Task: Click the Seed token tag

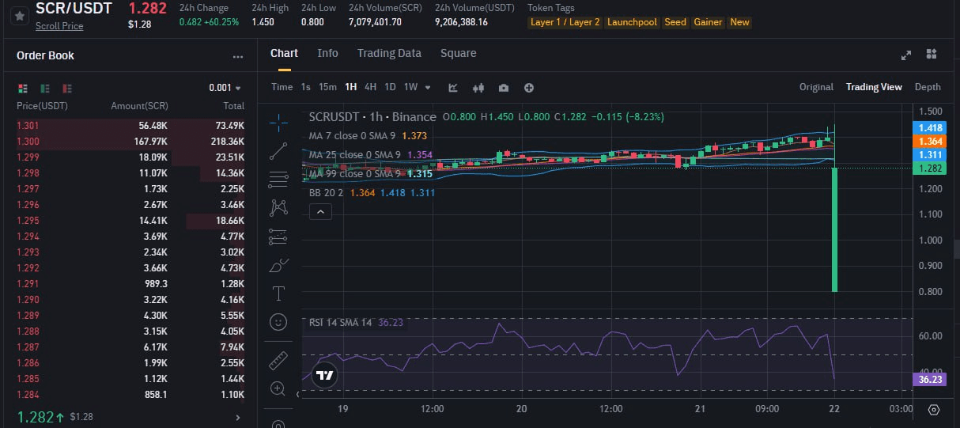Action: tap(675, 22)
